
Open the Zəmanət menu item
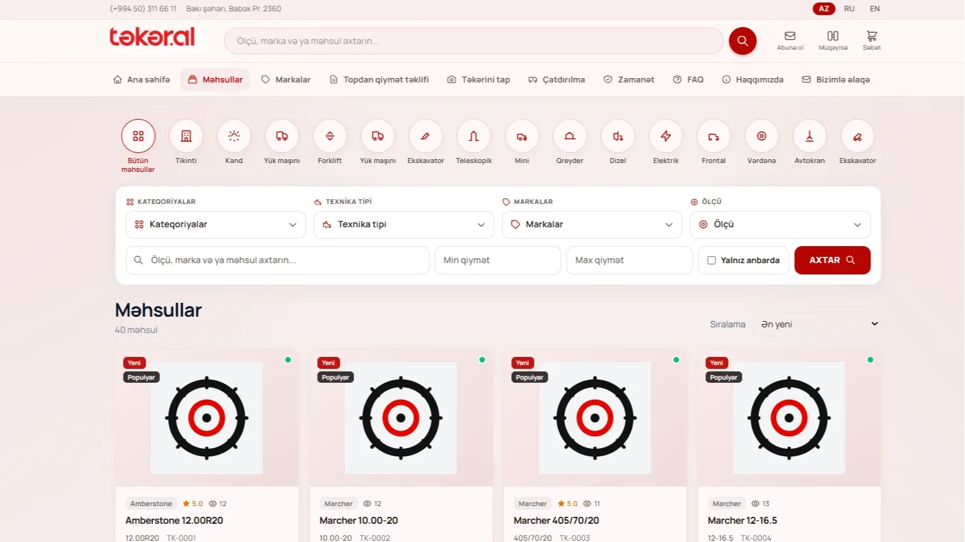click(x=629, y=80)
